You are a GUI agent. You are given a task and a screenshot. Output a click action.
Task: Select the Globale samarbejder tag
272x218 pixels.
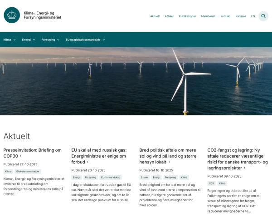pos(28,171)
